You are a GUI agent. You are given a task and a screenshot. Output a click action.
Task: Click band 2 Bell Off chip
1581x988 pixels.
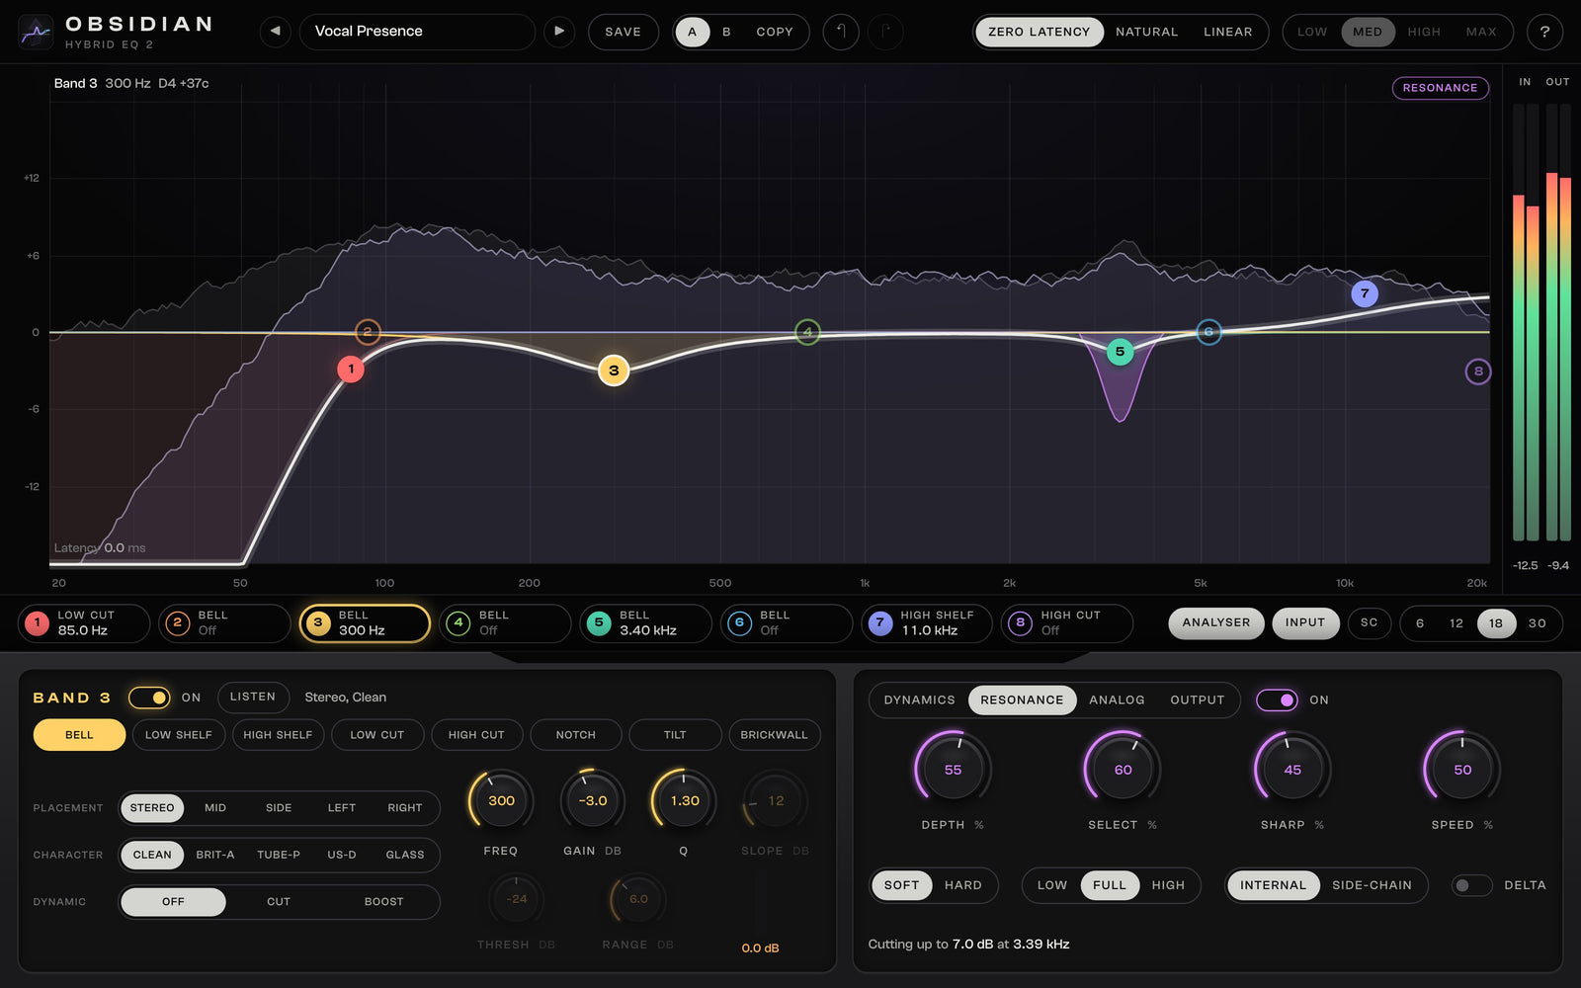click(x=224, y=623)
